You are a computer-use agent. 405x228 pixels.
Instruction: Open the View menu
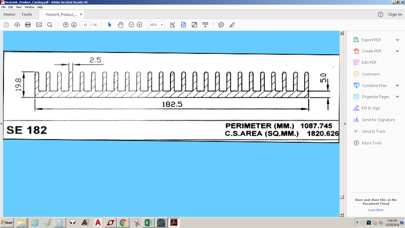pyautogui.click(x=19, y=7)
